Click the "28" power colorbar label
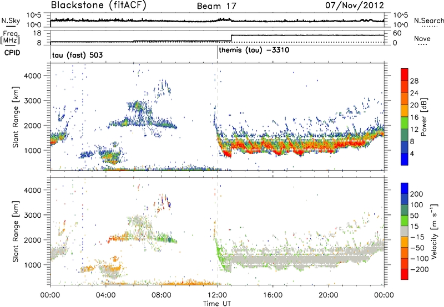 click(414, 81)
